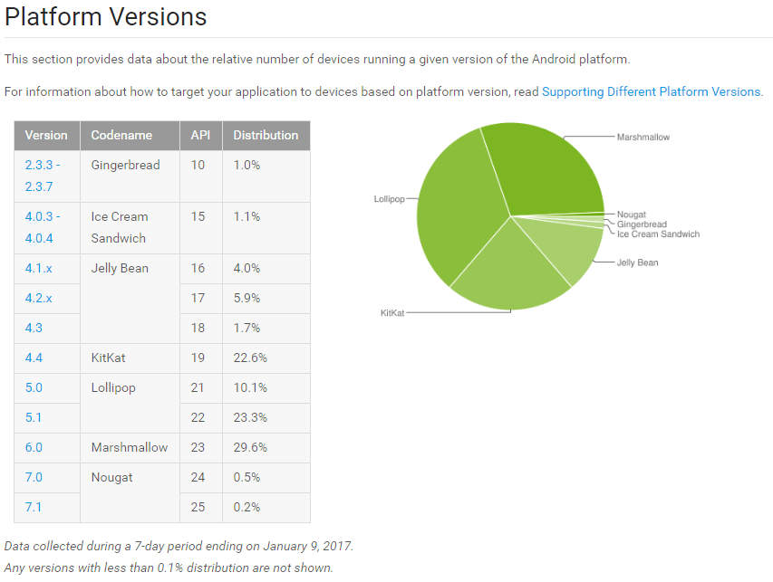Click the Distribution column header

click(x=266, y=136)
